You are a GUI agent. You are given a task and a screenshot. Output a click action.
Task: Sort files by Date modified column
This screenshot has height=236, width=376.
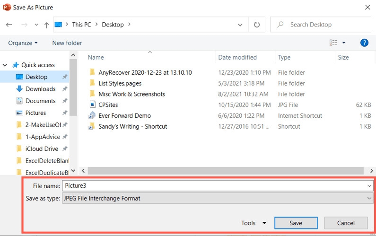coord(237,57)
